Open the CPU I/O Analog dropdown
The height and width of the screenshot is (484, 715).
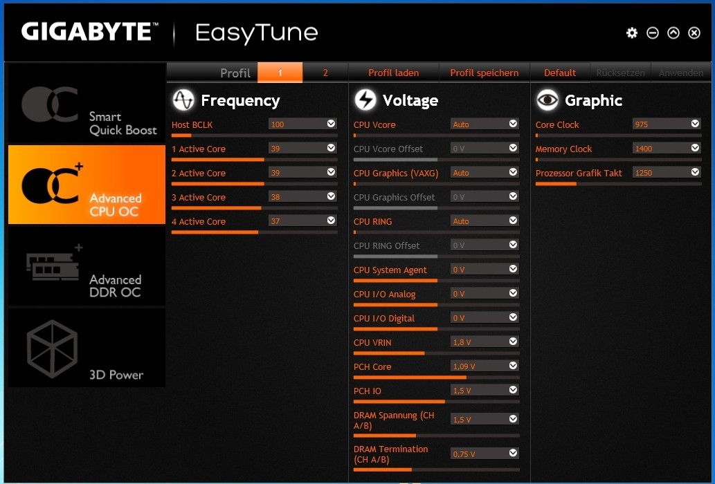click(513, 292)
